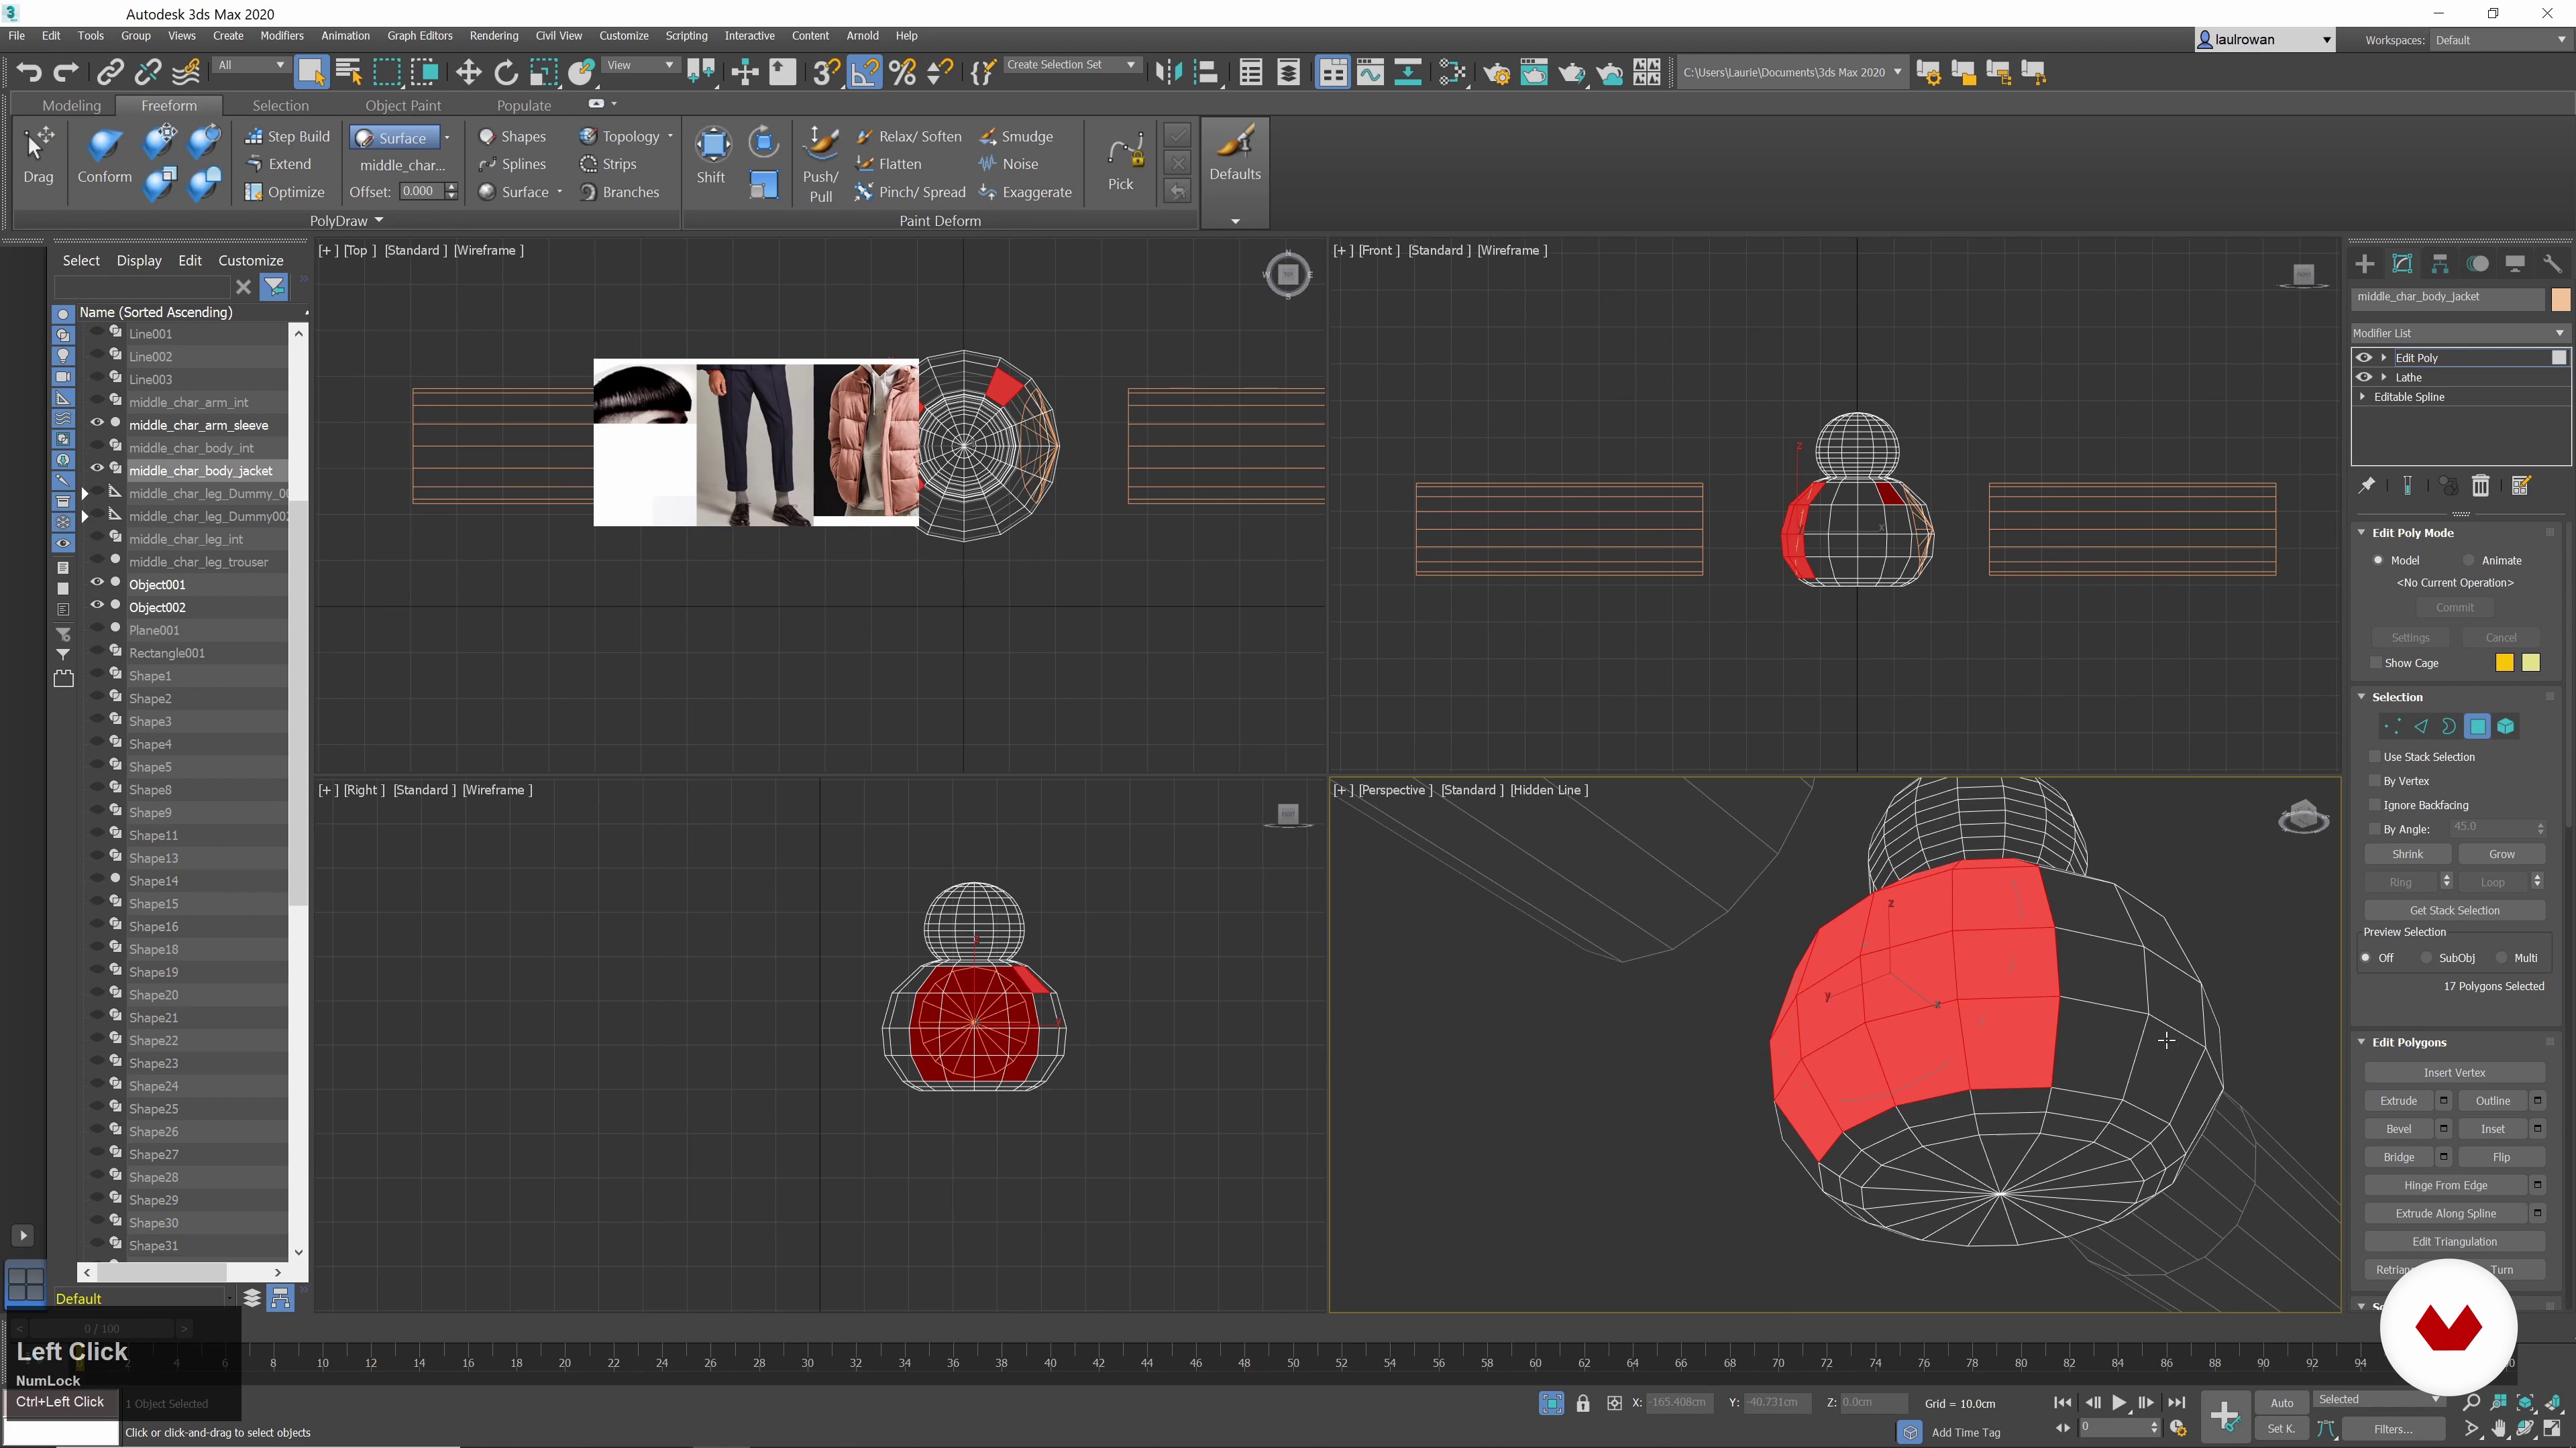Click the Undo arrow icon

tap(29, 72)
